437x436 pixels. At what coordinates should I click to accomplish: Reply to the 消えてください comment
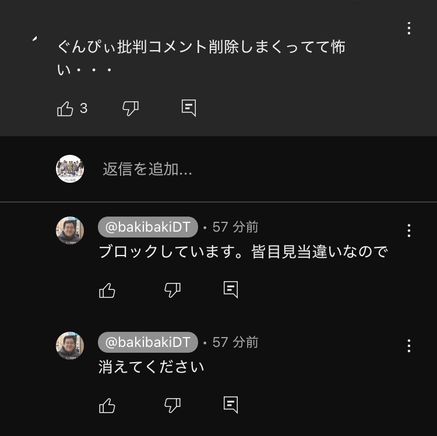pyautogui.click(x=231, y=405)
